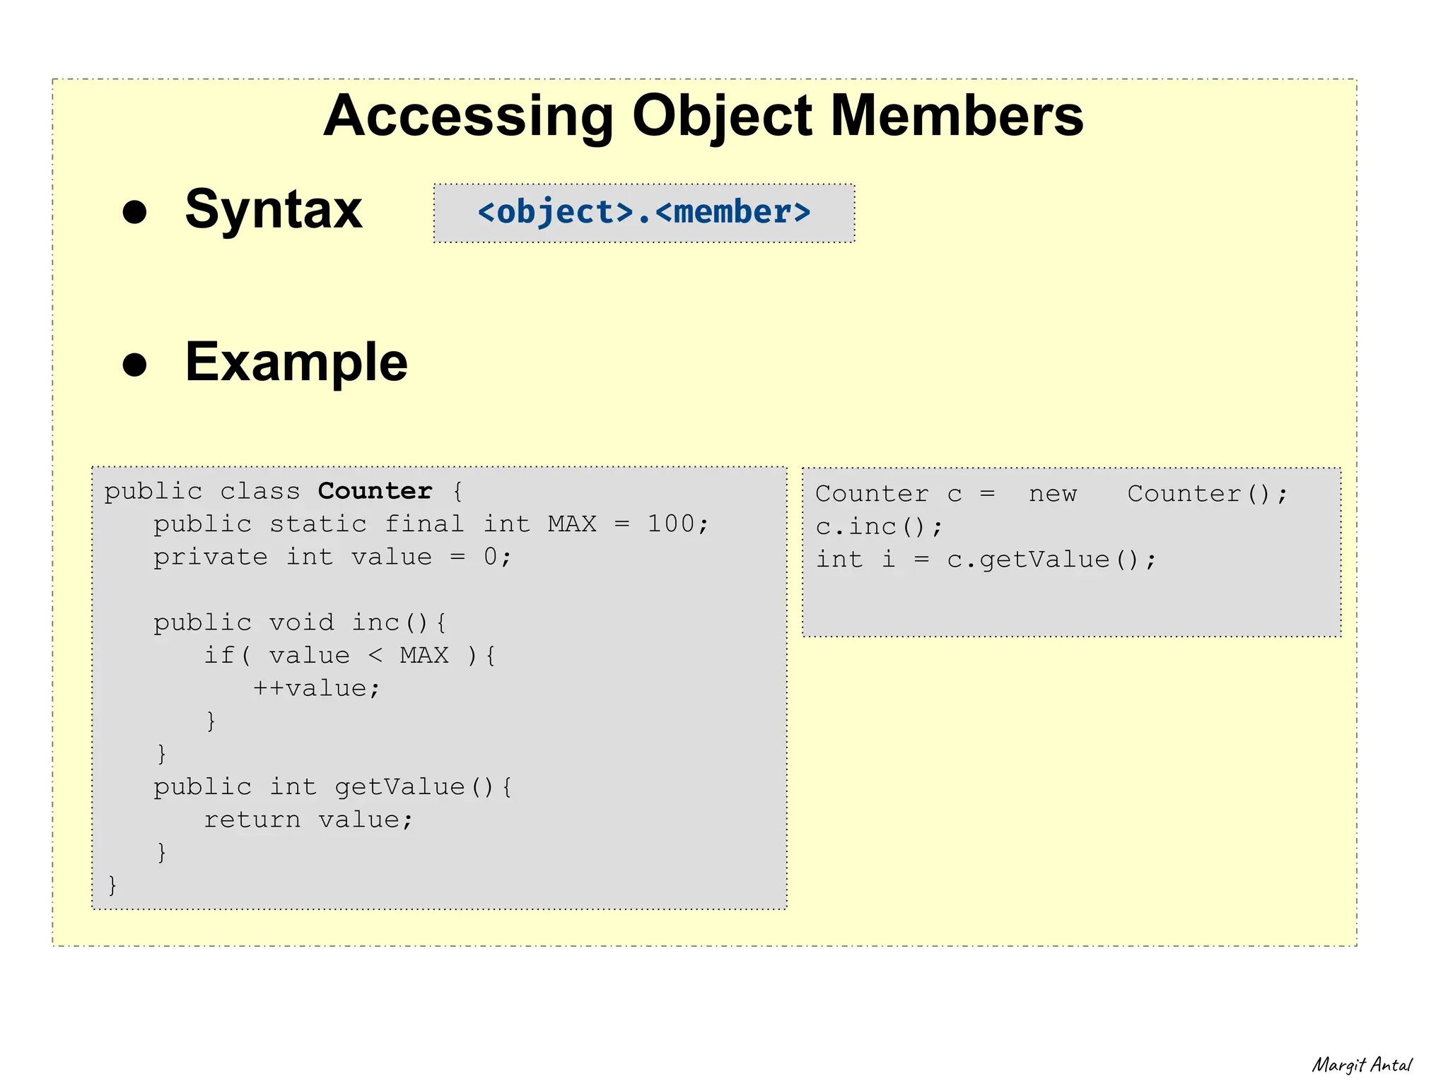Click the line '++value;'
Screen dimensions: 1448x1086
click(x=317, y=688)
